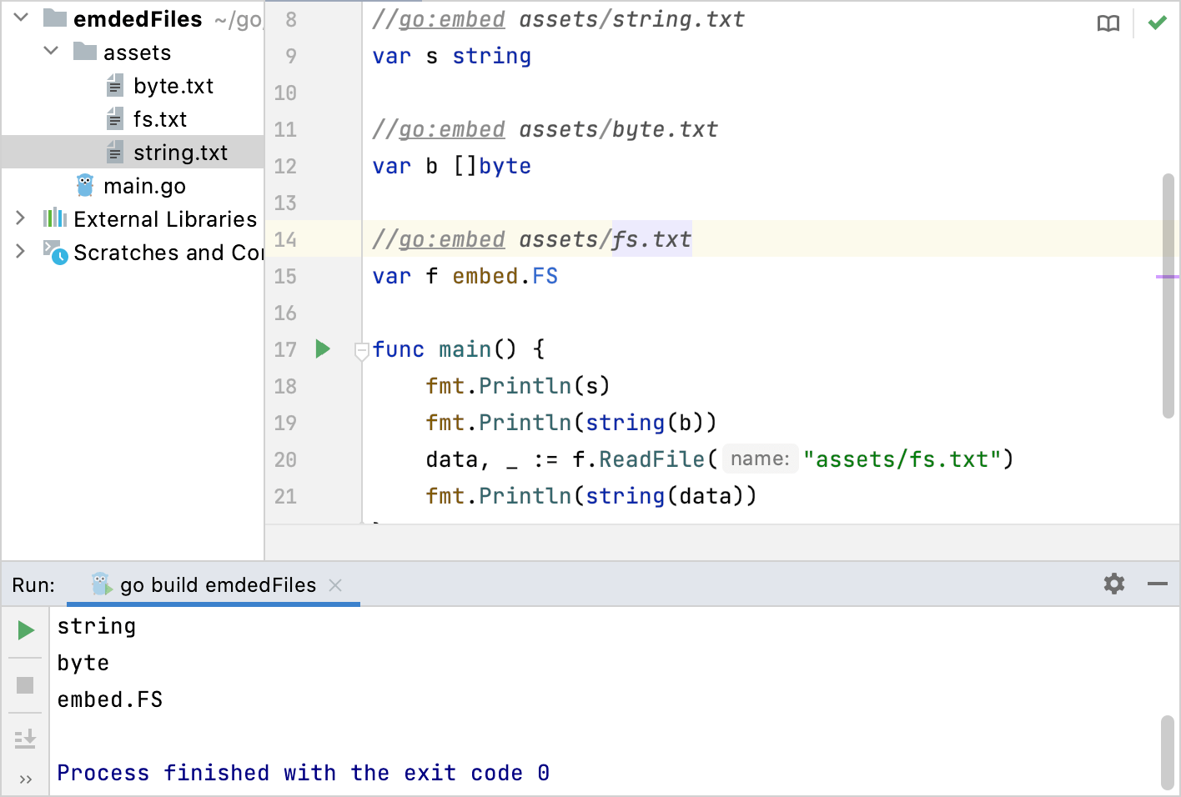Click the stop process square button

coord(25,685)
